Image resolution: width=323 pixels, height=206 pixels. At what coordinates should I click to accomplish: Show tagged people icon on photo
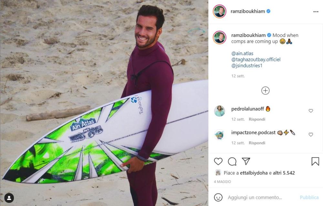click(x=9, y=198)
